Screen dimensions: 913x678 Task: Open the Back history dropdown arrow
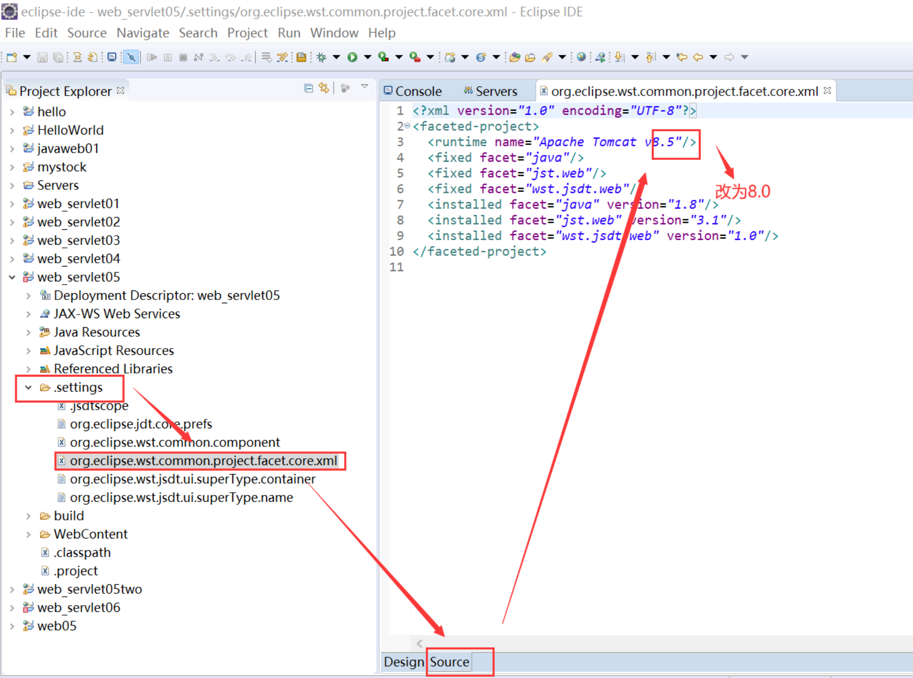coord(713,57)
